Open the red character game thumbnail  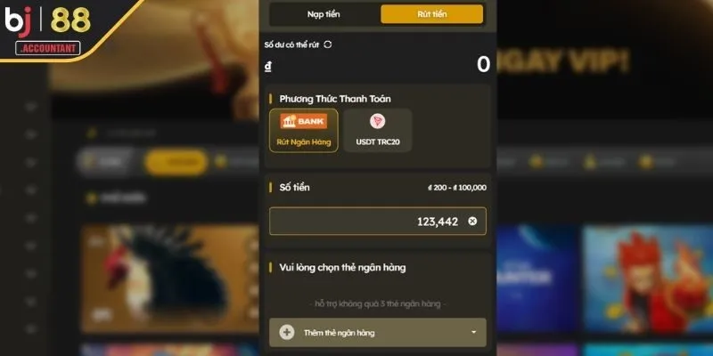649,279
